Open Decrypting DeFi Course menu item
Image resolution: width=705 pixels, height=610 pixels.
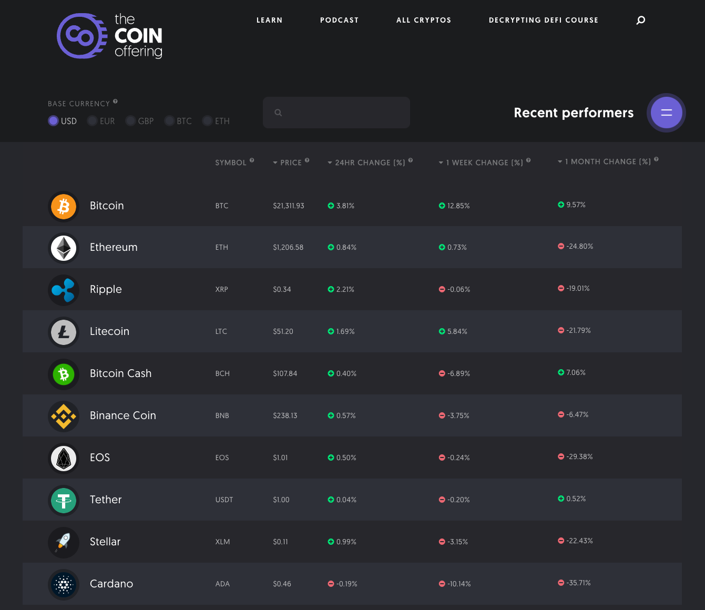click(544, 20)
